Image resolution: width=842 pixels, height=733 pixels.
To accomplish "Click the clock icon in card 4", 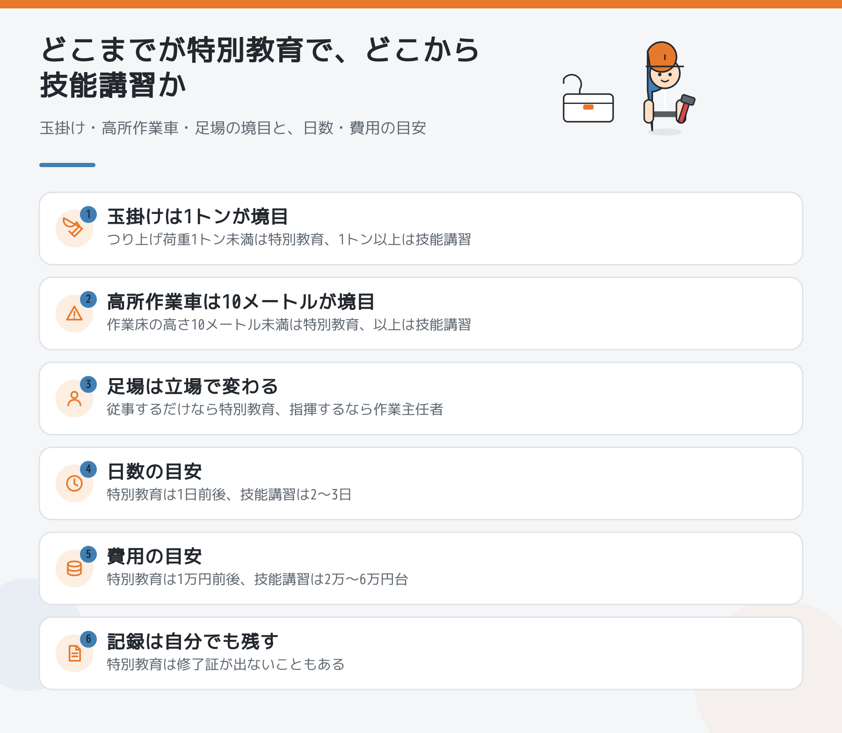I will 74,483.
